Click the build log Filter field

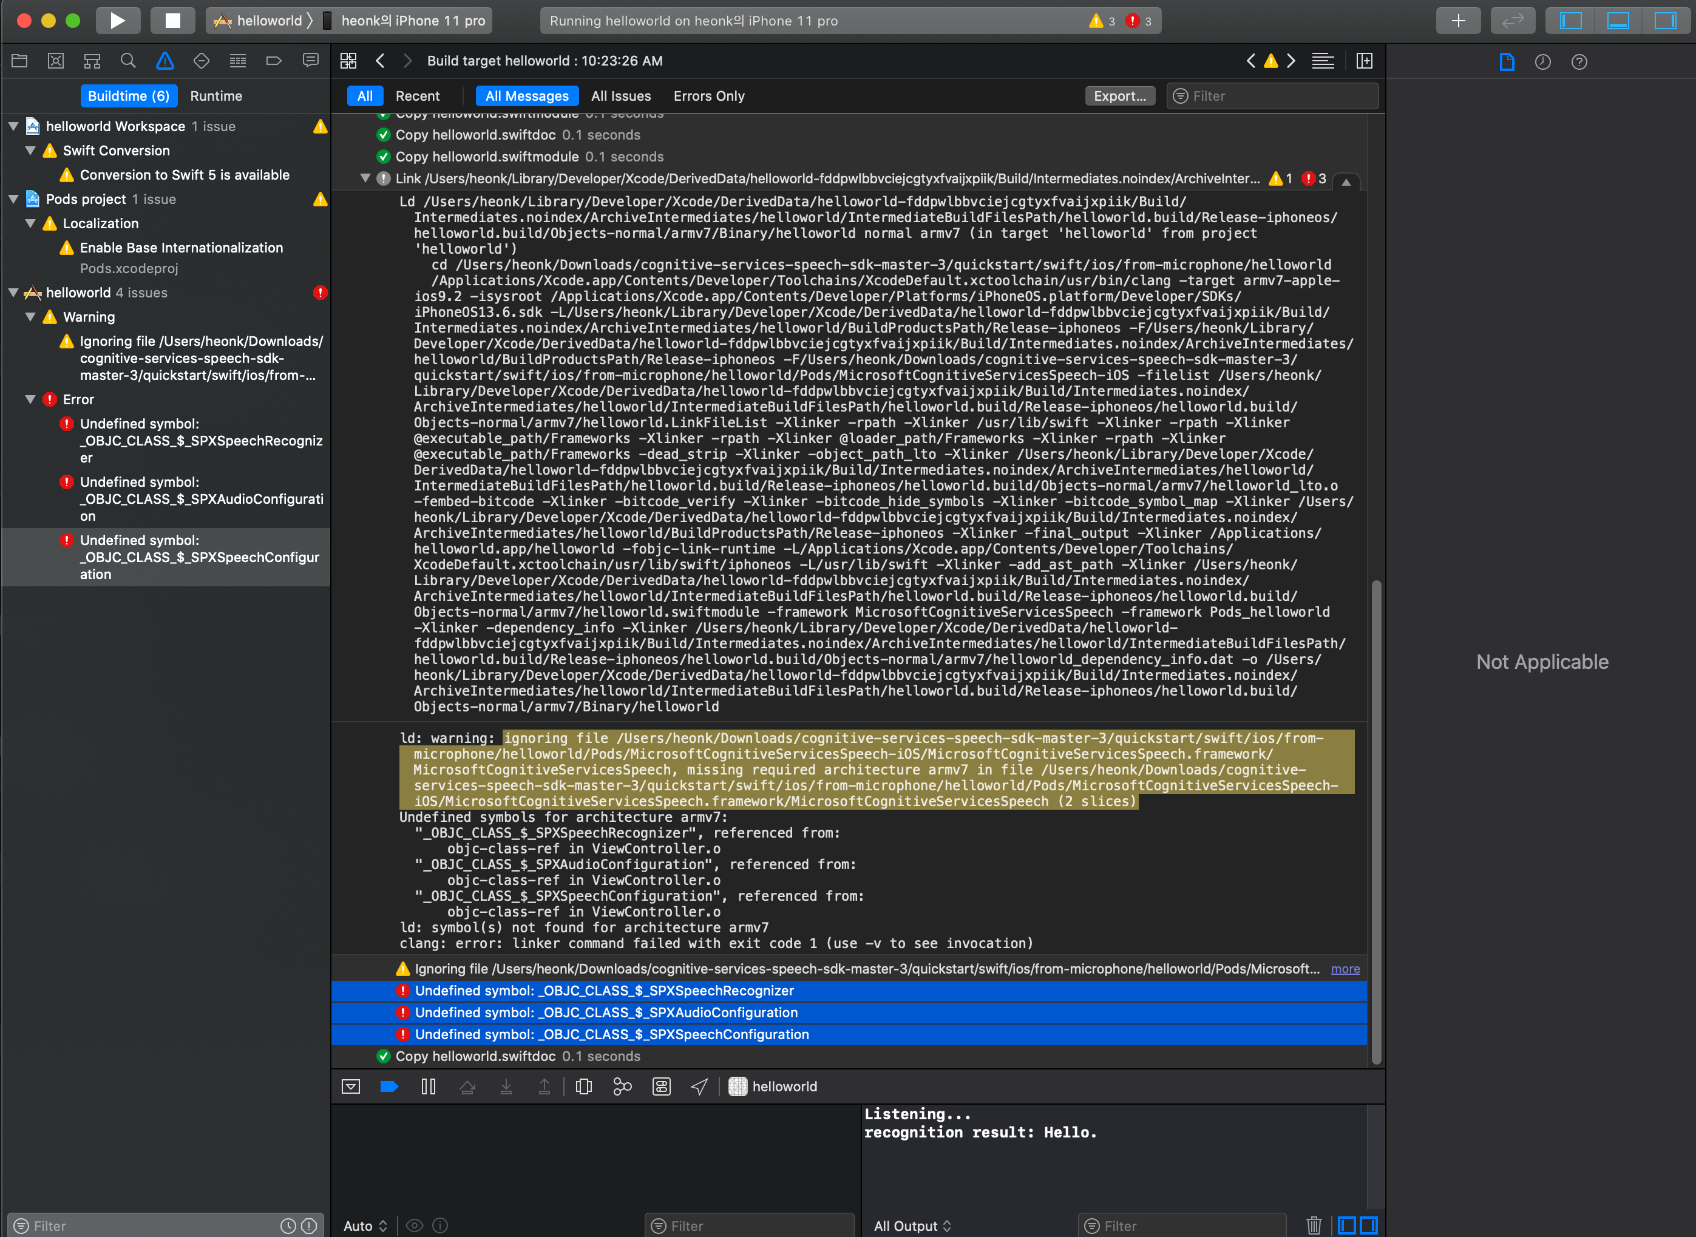pyautogui.click(x=1273, y=96)
